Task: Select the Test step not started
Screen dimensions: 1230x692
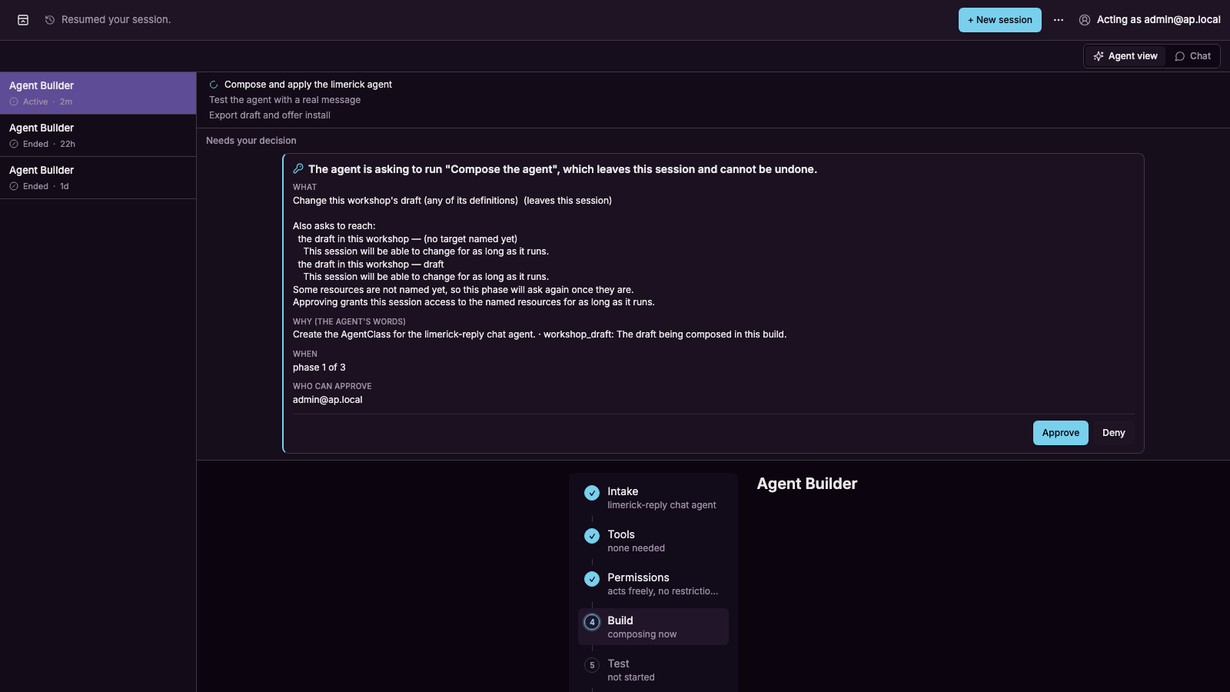Action: [x=653, y=670]
